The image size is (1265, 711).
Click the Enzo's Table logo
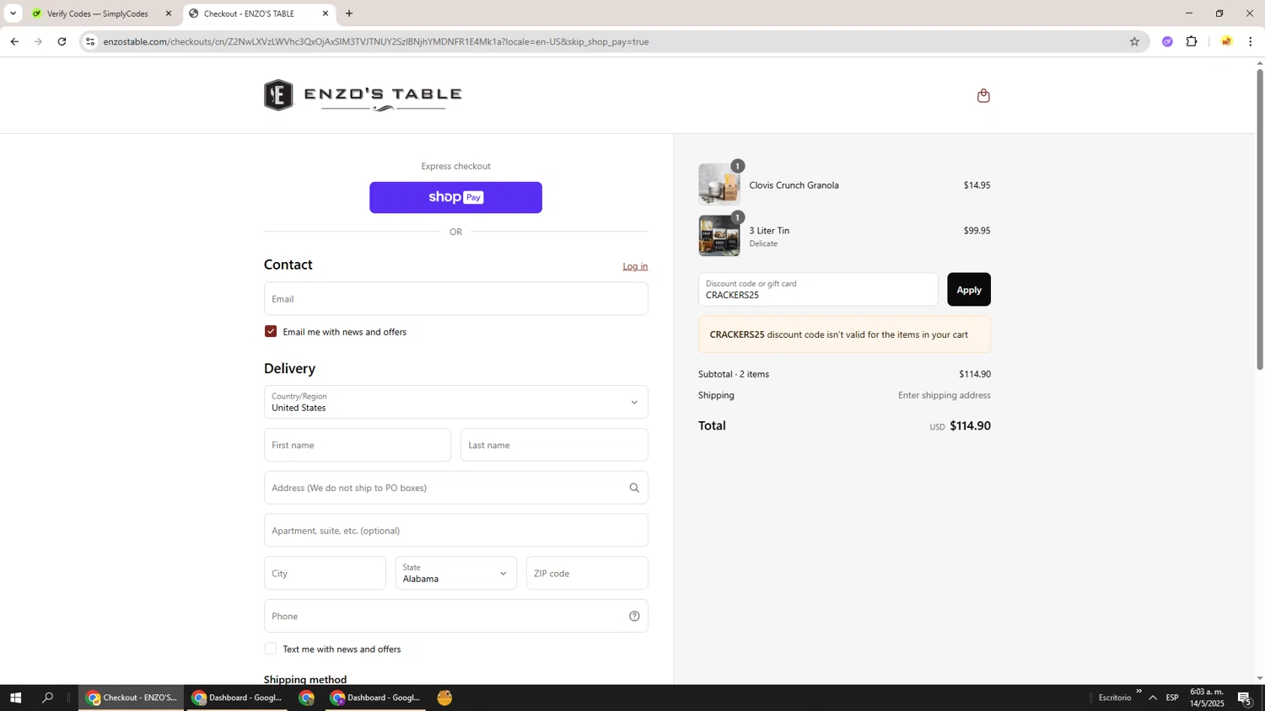pyautogui.click(x=363, y=95)
